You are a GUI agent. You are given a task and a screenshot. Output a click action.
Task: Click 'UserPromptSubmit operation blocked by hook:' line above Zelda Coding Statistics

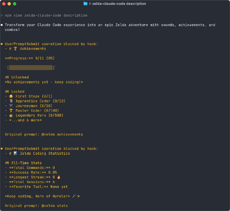click(x=51, y=149)
